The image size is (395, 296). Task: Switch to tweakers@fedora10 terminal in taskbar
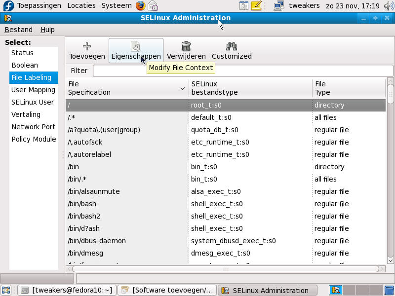pyautogui.click(x=67, y=290)
